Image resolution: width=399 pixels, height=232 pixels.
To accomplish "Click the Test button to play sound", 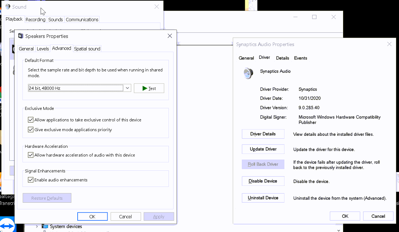I will [149, 88].
